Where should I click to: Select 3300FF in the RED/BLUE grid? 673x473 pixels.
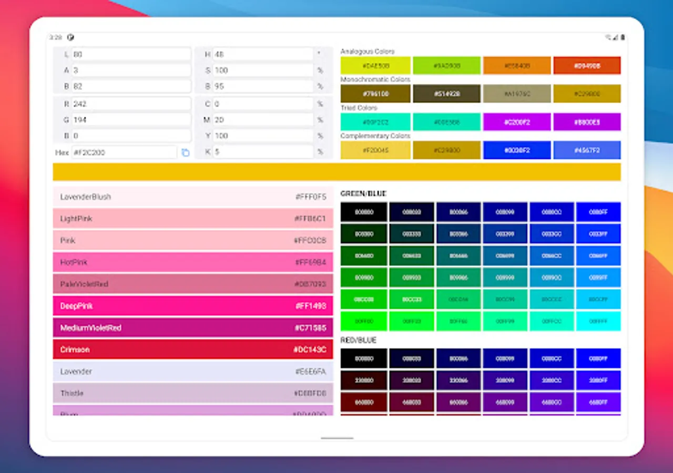tap(598, 380)
